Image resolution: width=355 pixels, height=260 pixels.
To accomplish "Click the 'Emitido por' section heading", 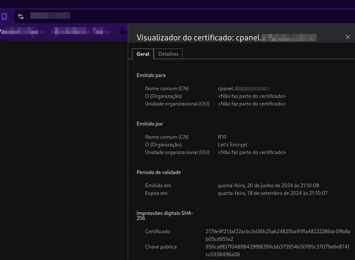I will pos(150,124).
